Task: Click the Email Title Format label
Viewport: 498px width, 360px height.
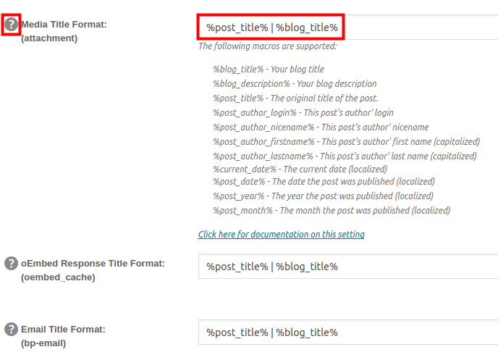Action: coord(64,330)
